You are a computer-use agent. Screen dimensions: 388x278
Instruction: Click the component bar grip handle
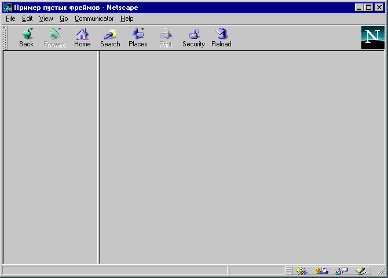tap(288, 271)
